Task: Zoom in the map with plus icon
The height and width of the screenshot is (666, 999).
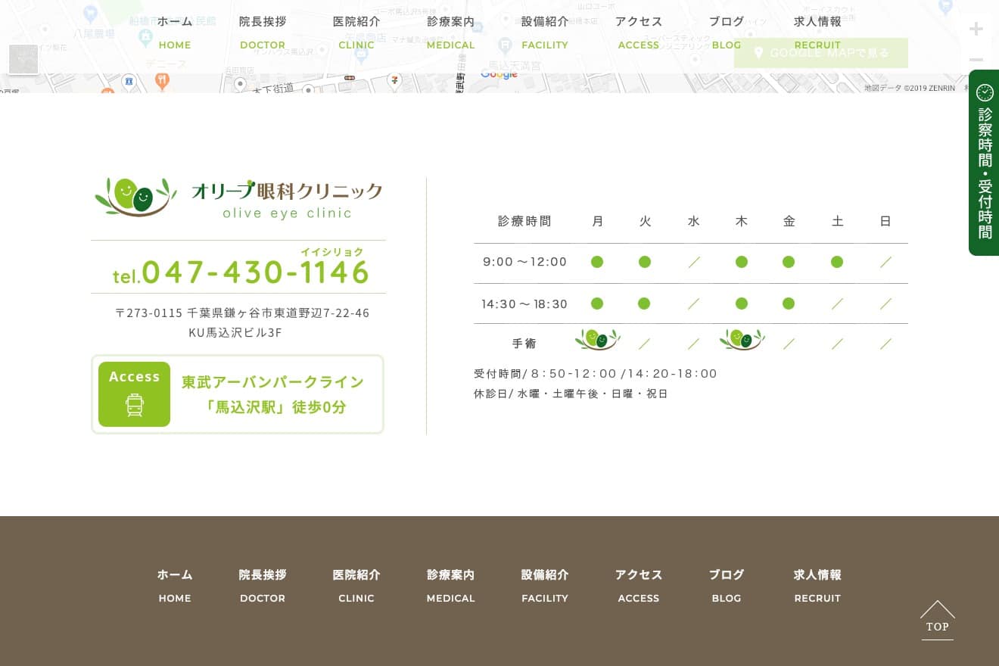Action: tap(976, 29)
